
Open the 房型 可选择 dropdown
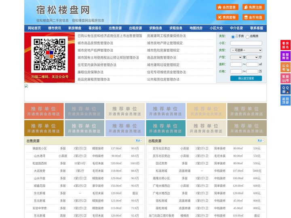click(246, 50)
